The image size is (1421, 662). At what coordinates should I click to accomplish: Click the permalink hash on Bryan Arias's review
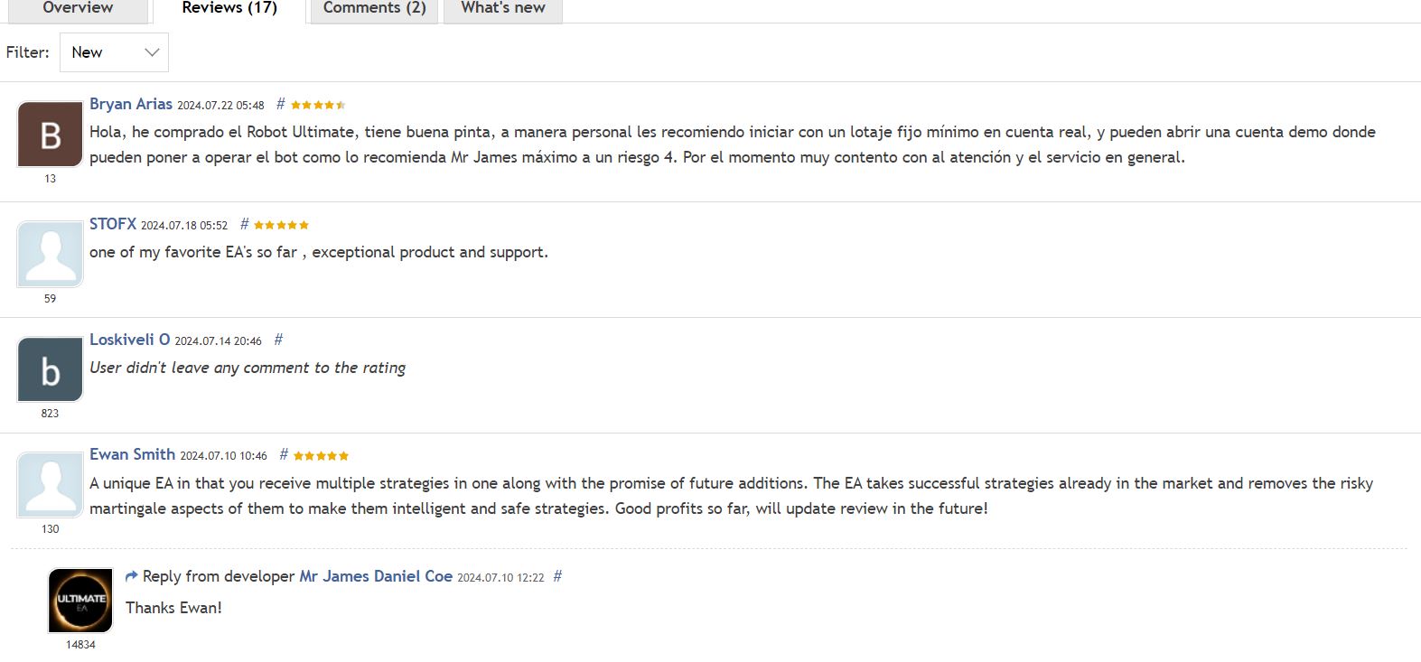[x=280, y=104]
